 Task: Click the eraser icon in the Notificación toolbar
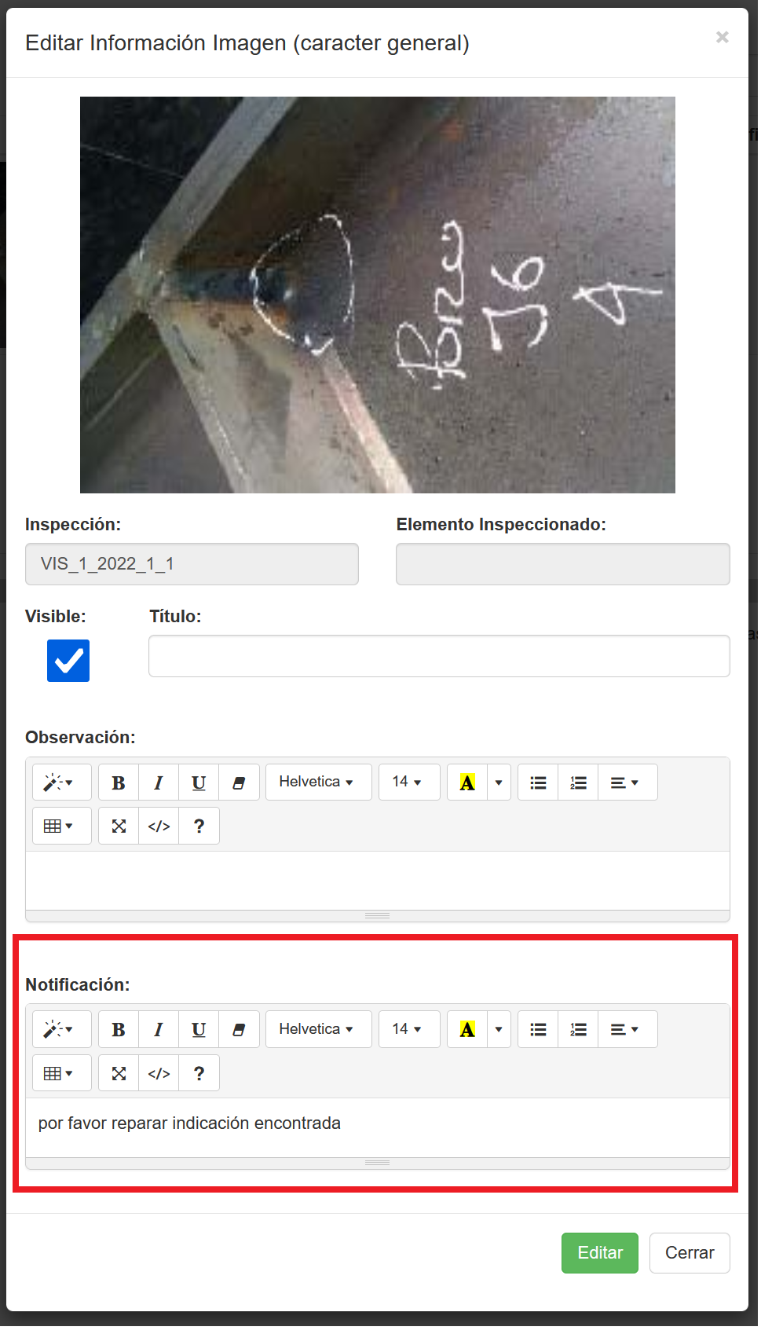point(239,1030)
